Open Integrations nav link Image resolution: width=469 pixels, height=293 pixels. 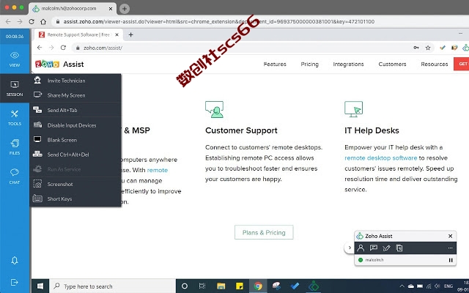tap(348, 64)
